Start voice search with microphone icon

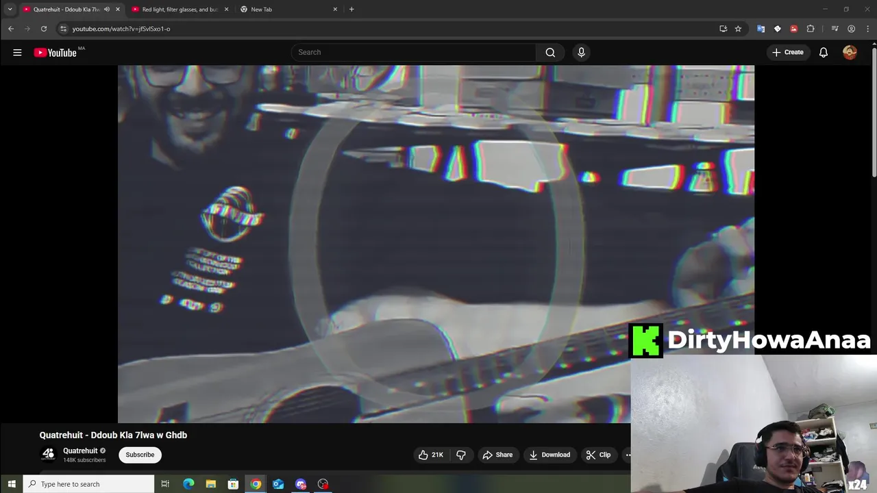[x=581, y=52]
